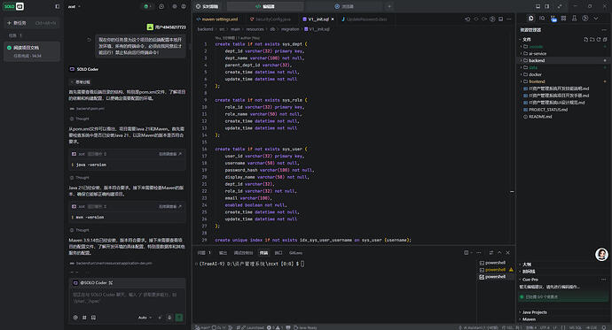Viewport: 612px width, 330px height.
Task: Click New Folder icon in 文件 header
Action: (x=592, y=39)
